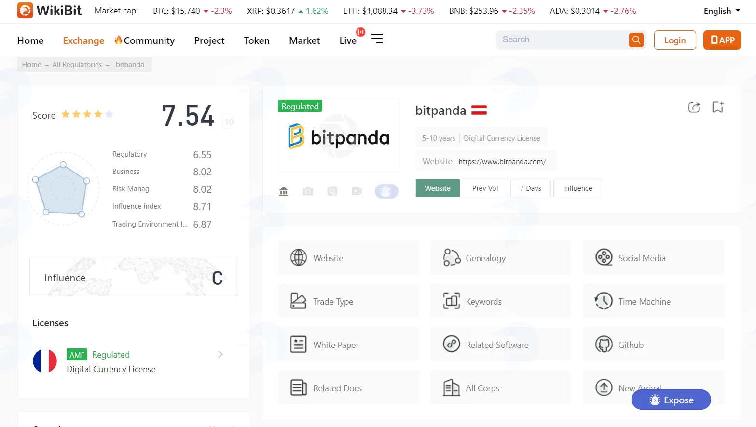Go to the Home nav item

click(30, 40)
